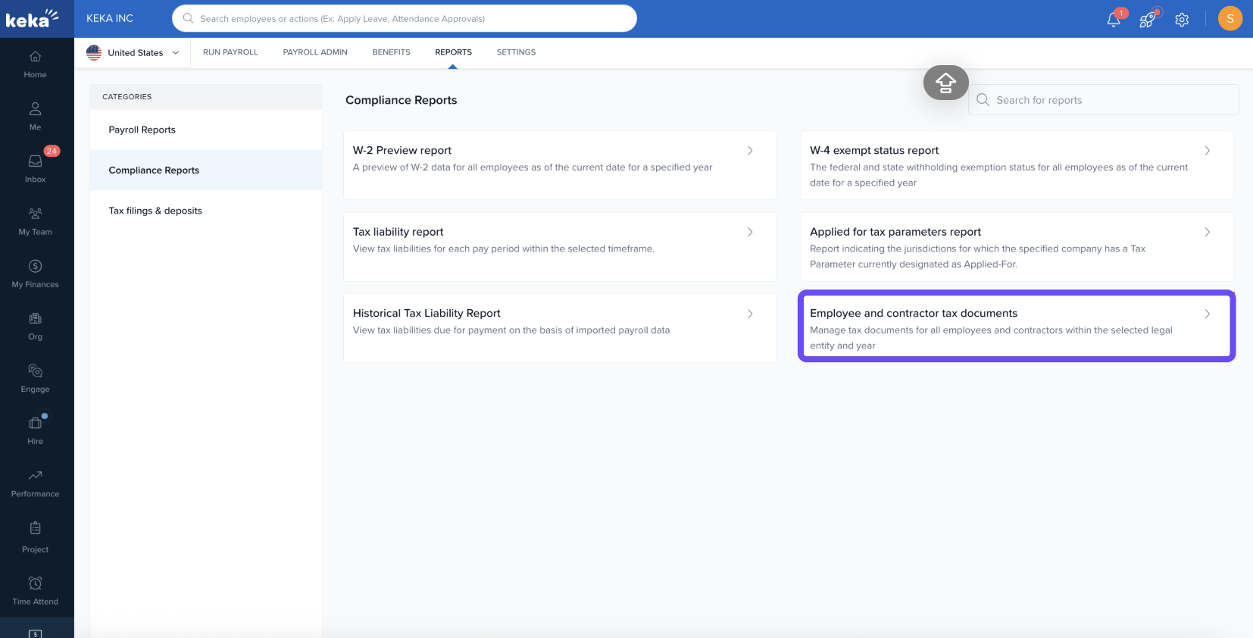Open the rocket launch icon in header
This screenshot has width=1253, height=638.
tap(1148, 19)
